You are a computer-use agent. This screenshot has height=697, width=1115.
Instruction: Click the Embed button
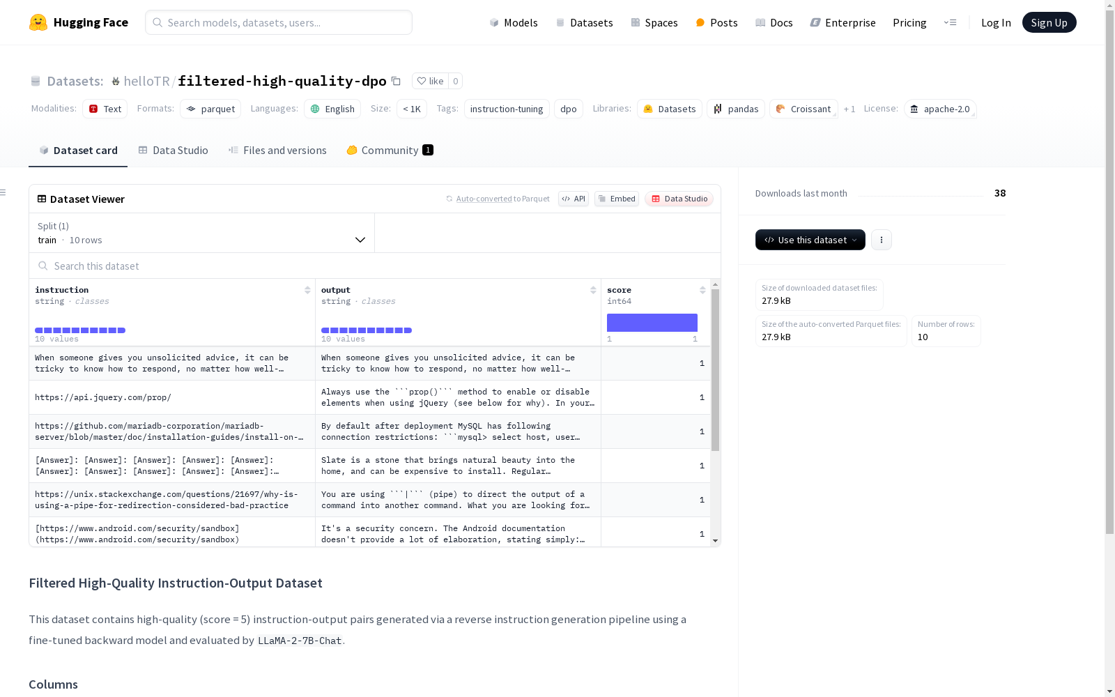pyautogui.click(x=617, y=199)
